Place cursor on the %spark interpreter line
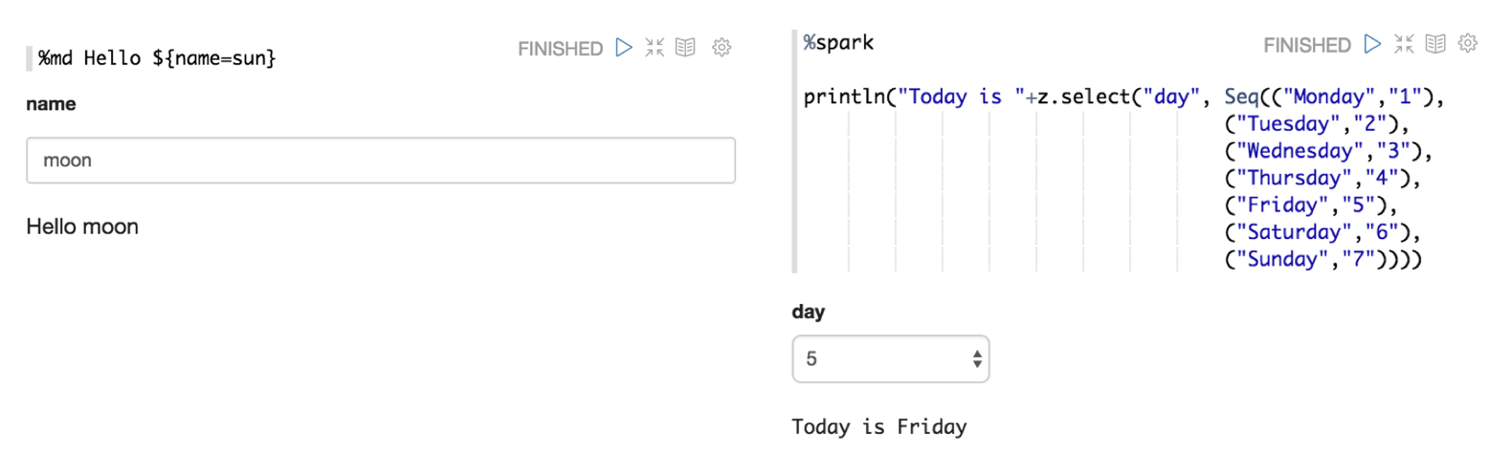This screenshot has height=473, width=1511. click(838, 43)
